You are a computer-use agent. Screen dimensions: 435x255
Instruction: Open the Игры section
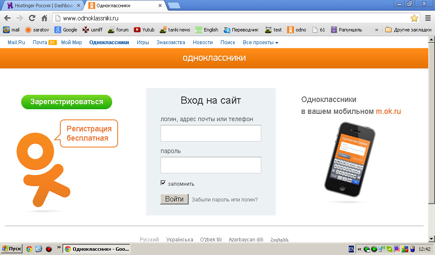(143, 42)
